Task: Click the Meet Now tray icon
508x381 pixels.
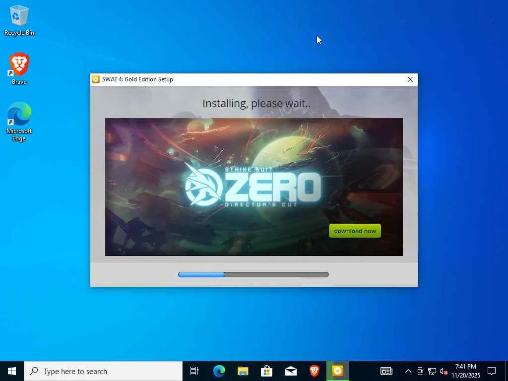Action: click(420, 371)
